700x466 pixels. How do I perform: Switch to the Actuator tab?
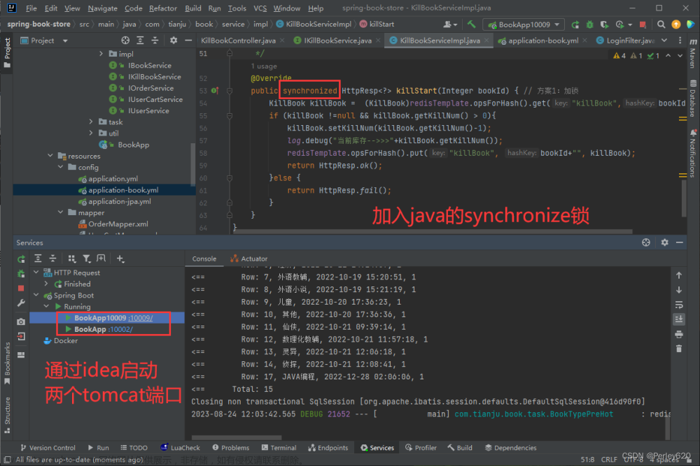click(x=249, y=259)
